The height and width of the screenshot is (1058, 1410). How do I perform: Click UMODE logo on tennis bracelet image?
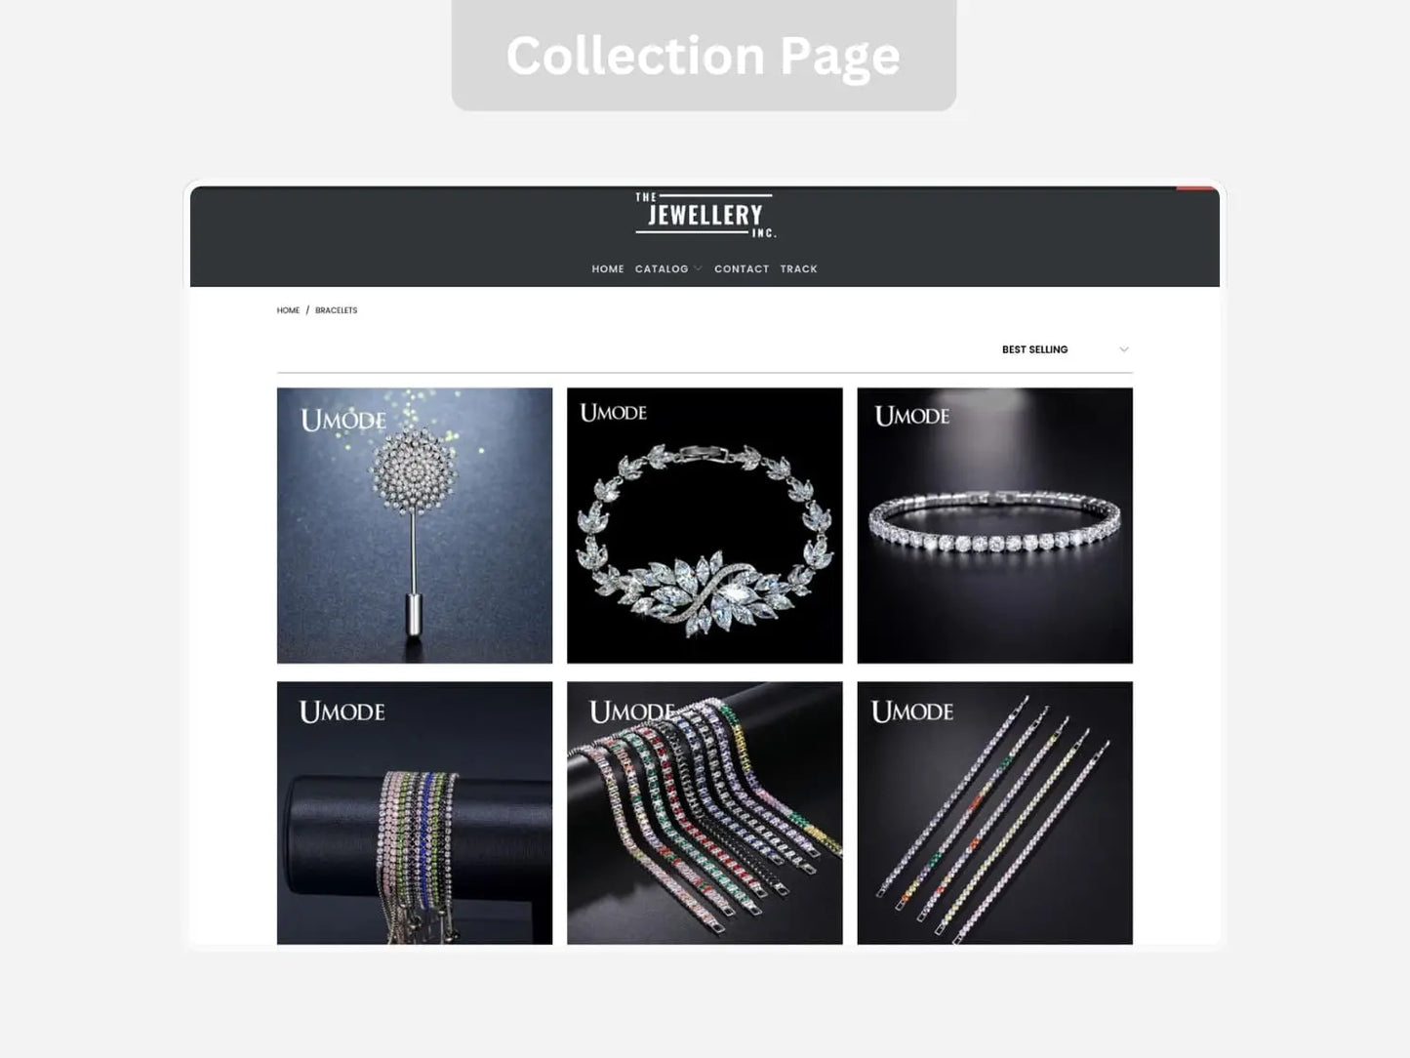point(912,417)
